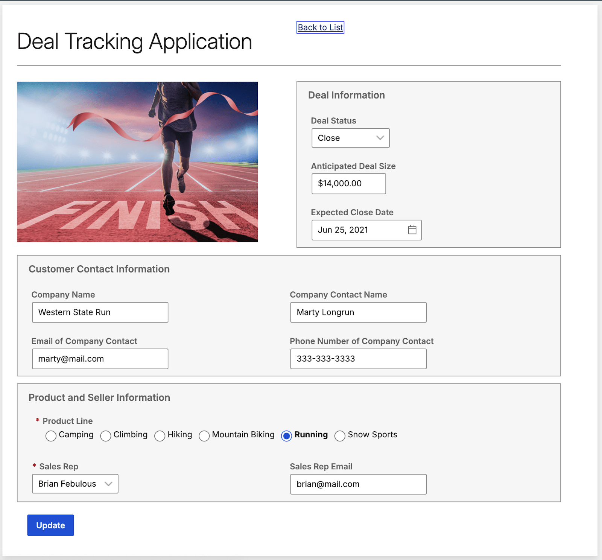602x560 pixels.
Task: Click the Company Contact Name field
Action: coord(357,312)
